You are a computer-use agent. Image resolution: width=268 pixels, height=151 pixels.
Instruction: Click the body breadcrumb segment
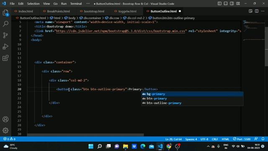72,18
